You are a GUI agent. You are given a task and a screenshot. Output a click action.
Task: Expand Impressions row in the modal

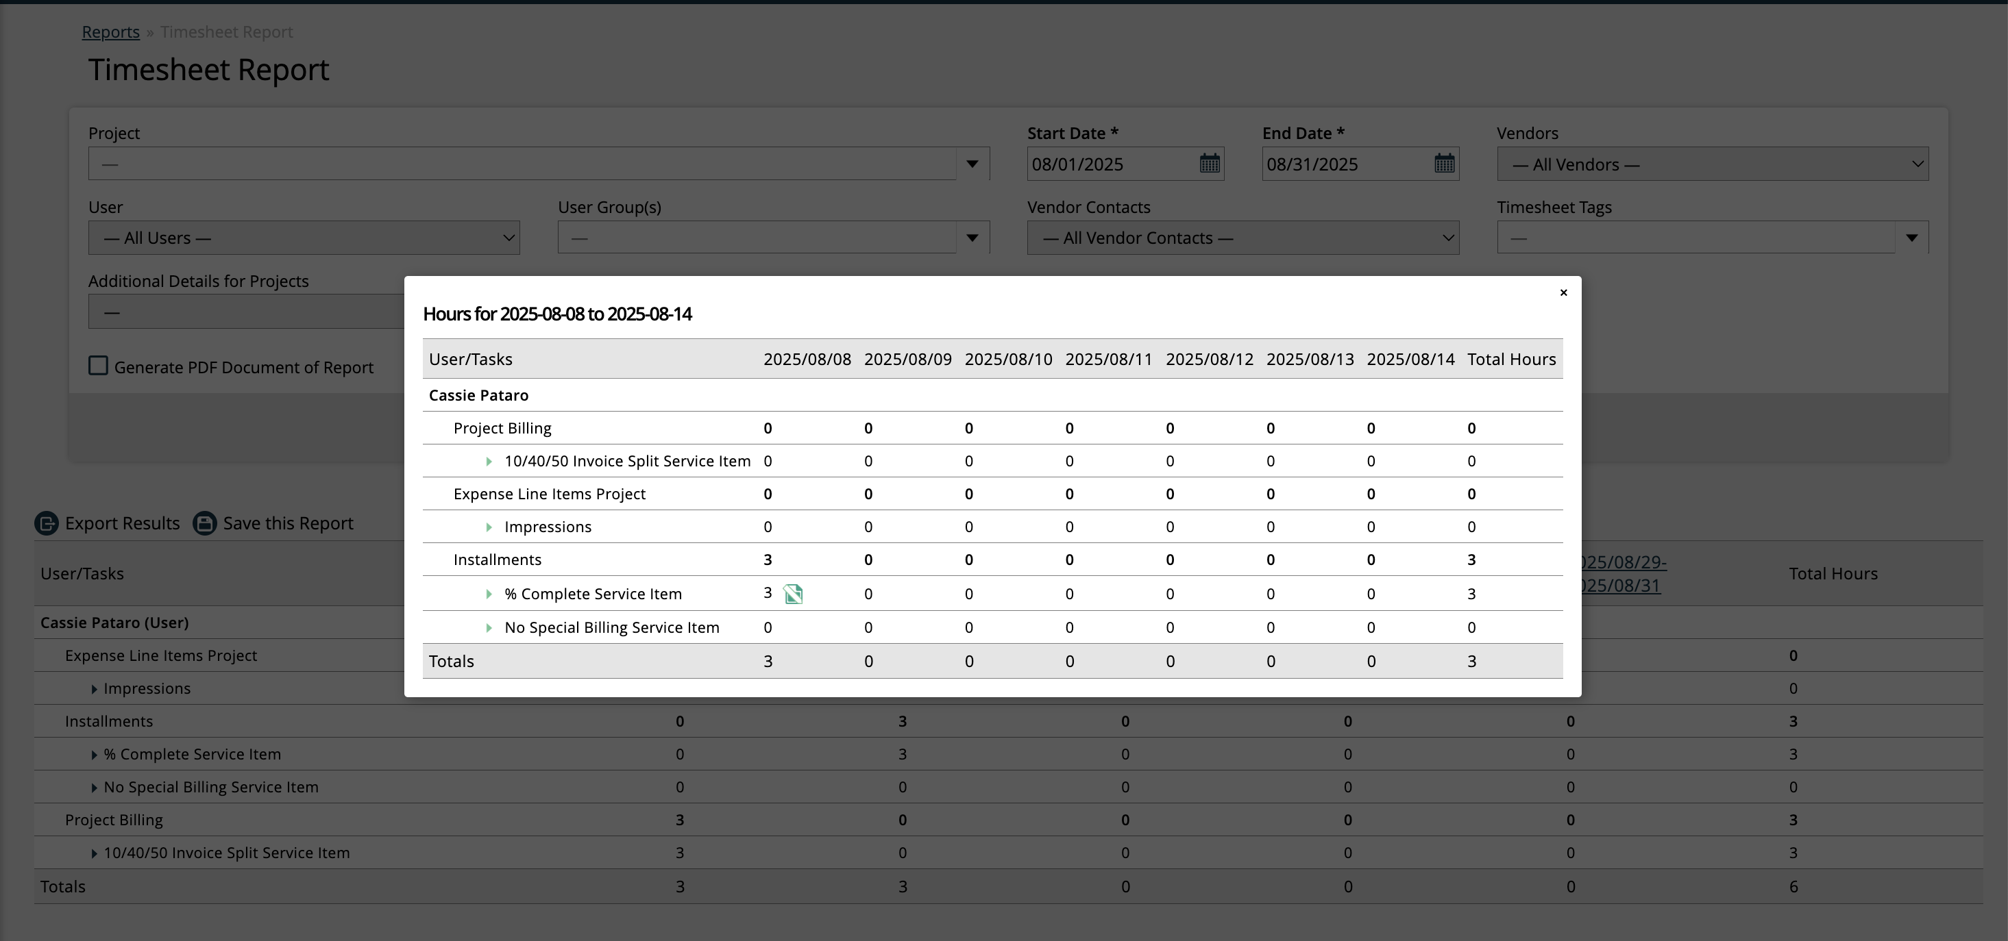[489, 527]
